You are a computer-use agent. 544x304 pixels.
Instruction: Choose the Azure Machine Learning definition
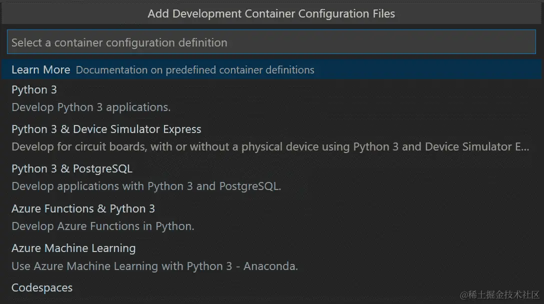(x=73, y=248)
